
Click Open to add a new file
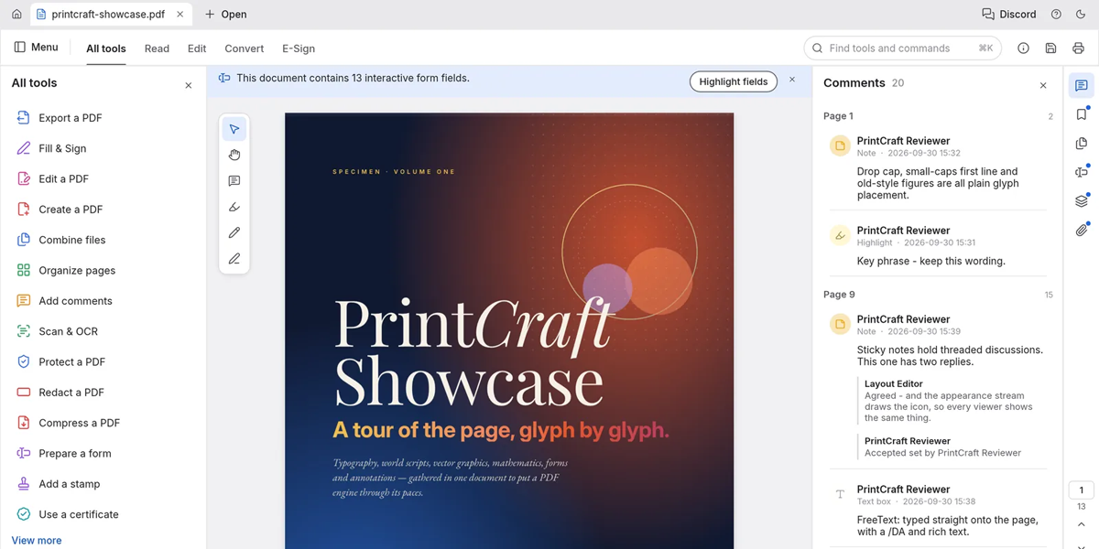pyautogui.click(x=225, y=14)
